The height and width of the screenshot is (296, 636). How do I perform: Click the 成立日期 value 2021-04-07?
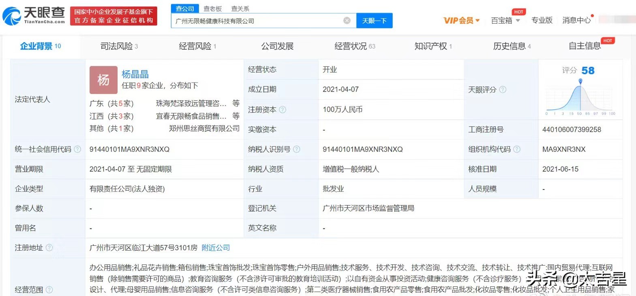(340, 89)
